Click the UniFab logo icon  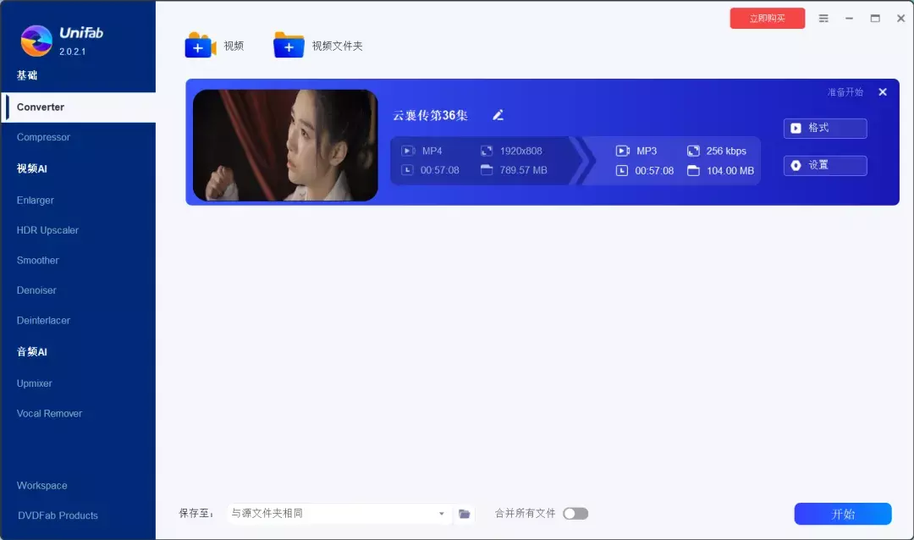36,41
